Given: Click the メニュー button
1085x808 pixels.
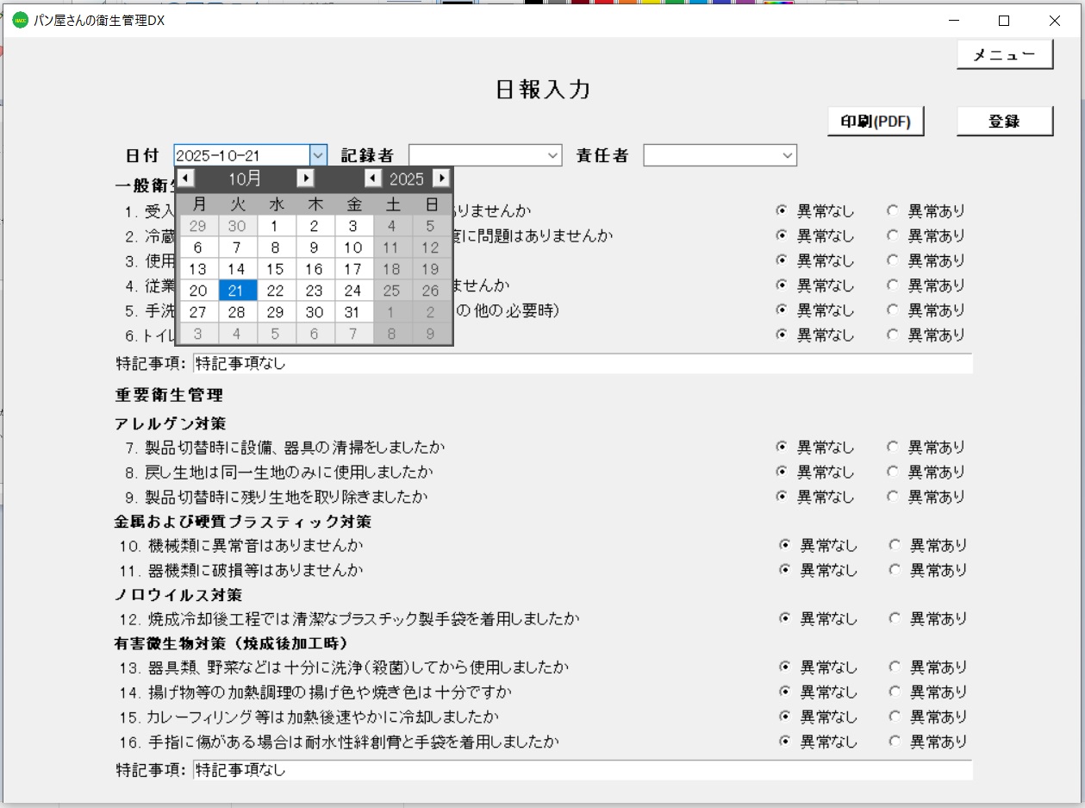Looking at the screenshot, I should click(x=1004, y=54).
